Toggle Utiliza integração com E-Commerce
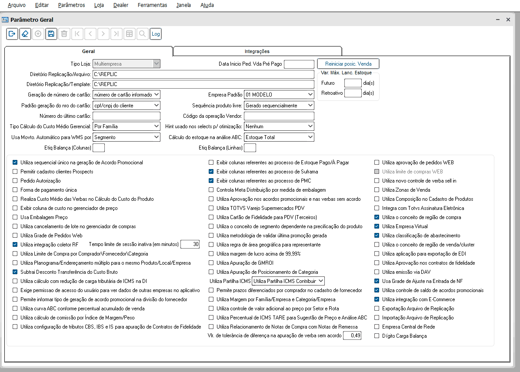Image resolution: width=520 pixels, height=372 pixels. pos(377,299)
